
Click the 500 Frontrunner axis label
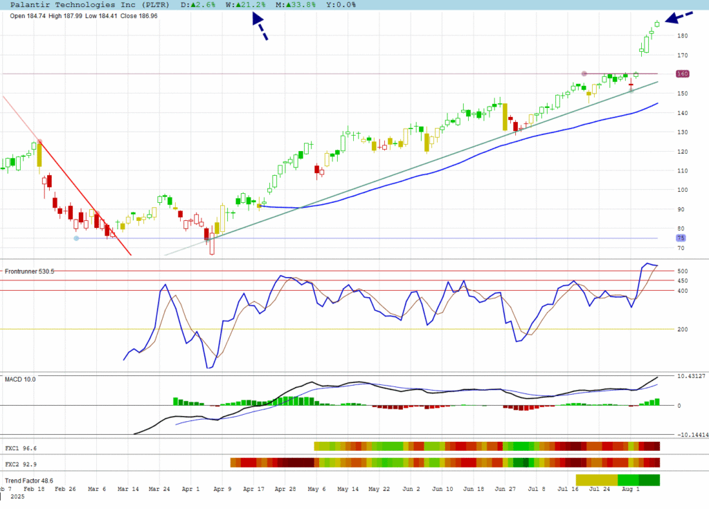pyautogui.click(x=682, y=271)
